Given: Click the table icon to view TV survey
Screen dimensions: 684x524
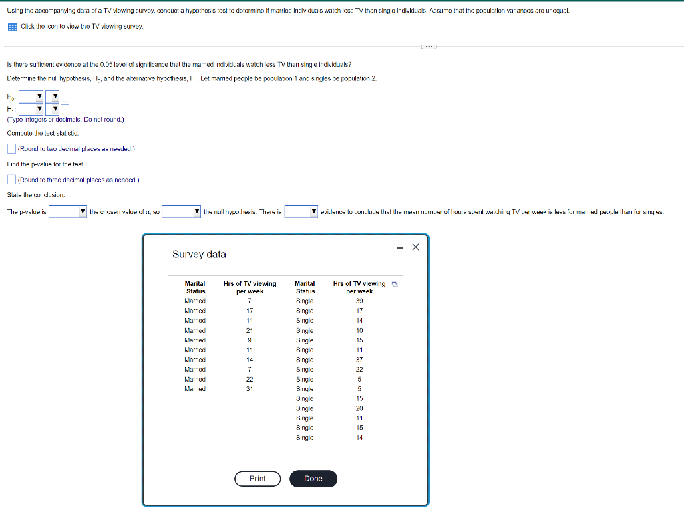Looking at the screenshot, I should click(13, 27).
